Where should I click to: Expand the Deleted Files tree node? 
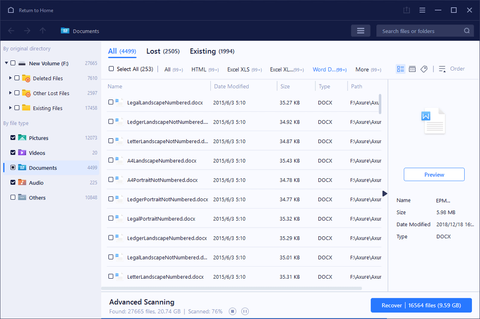click(10, 78)
